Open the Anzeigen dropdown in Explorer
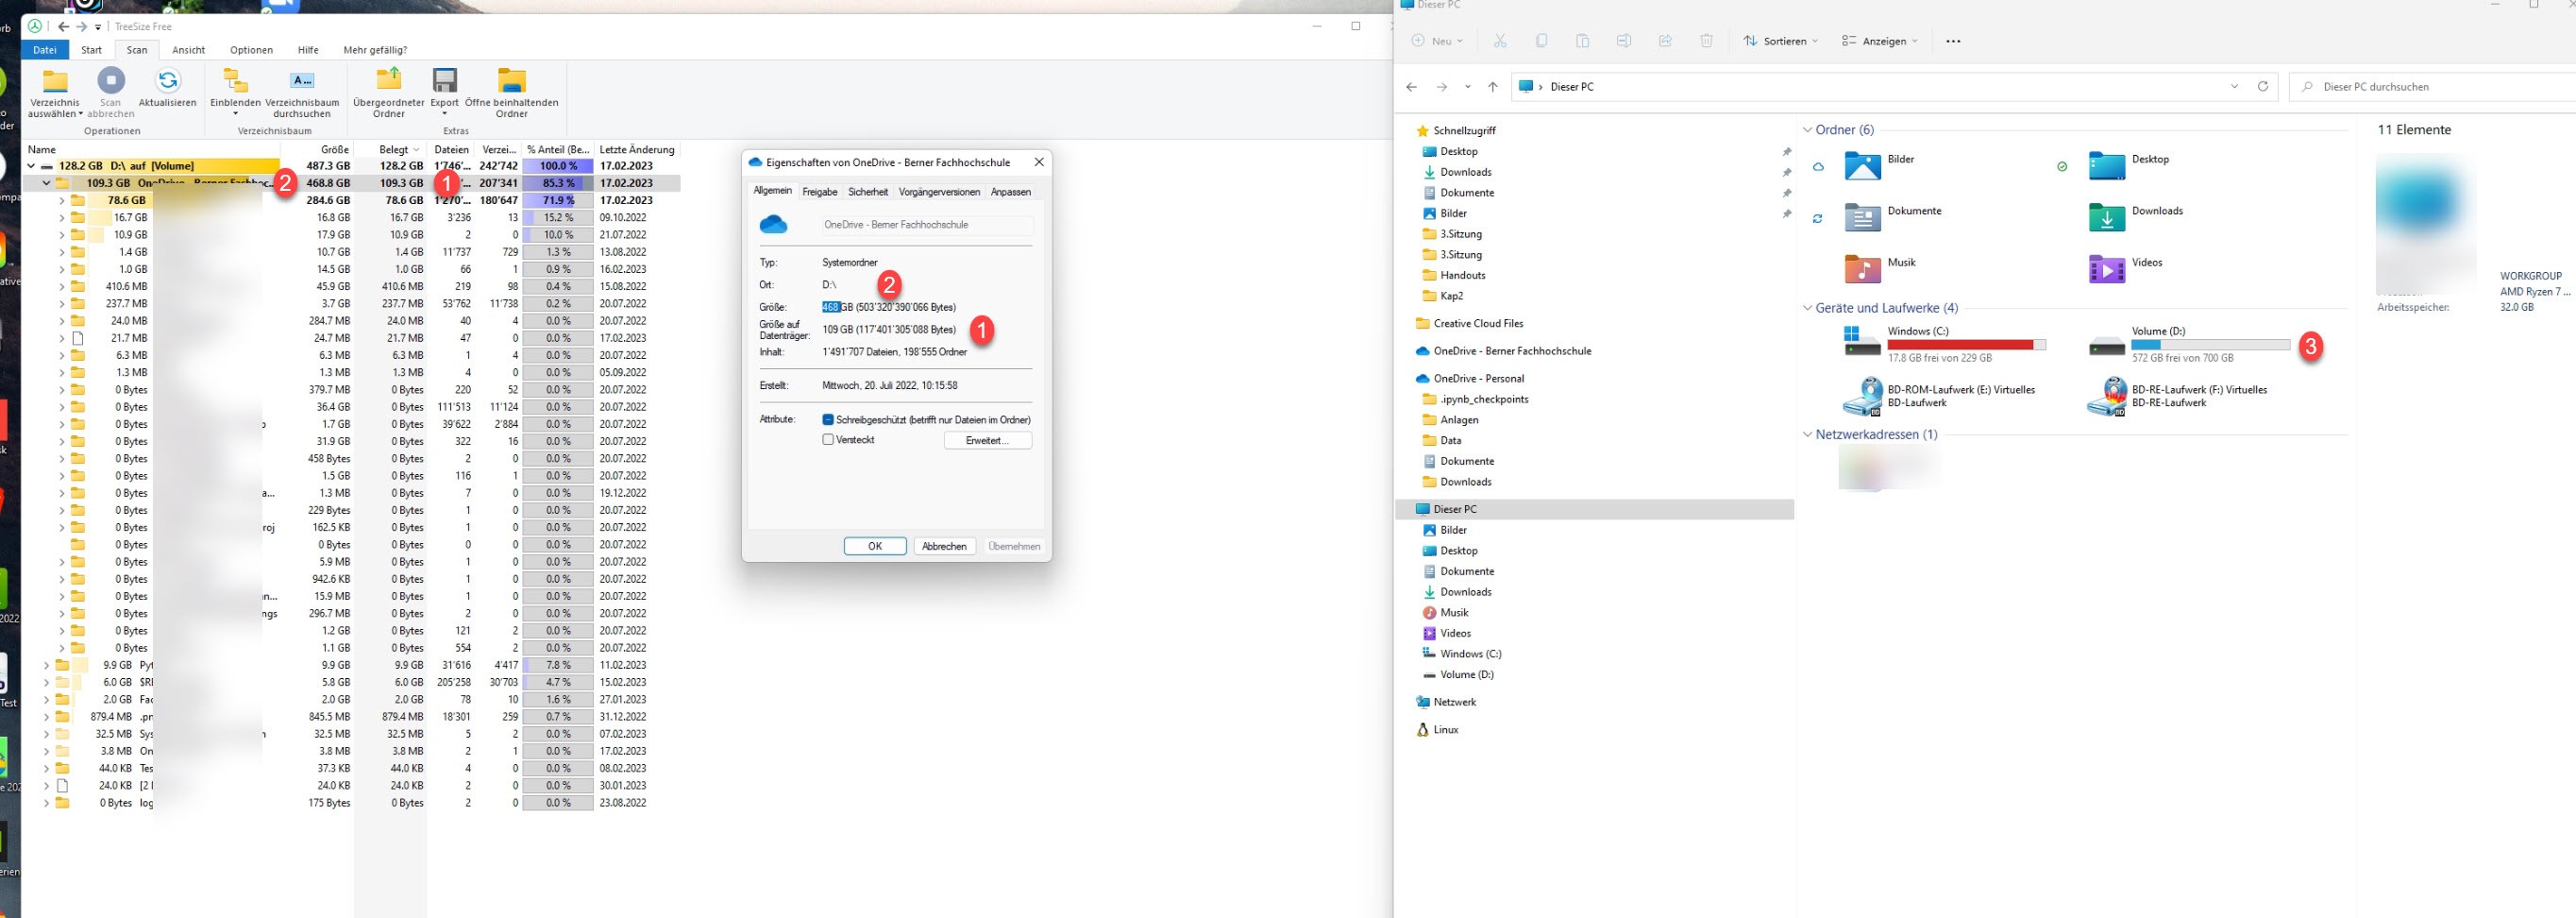This screenshot has height=918, width=2576. point(1880,41)
